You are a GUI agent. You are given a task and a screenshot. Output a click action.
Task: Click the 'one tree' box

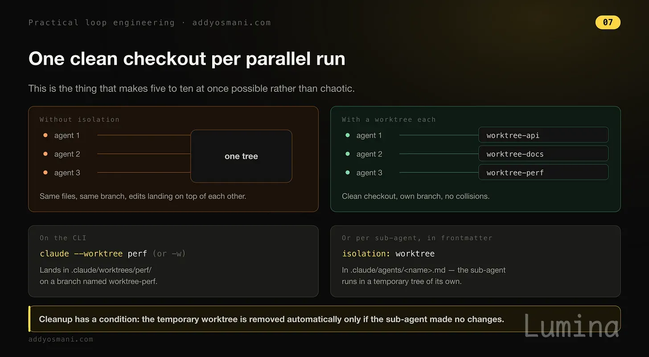click(x=241, y=156)
